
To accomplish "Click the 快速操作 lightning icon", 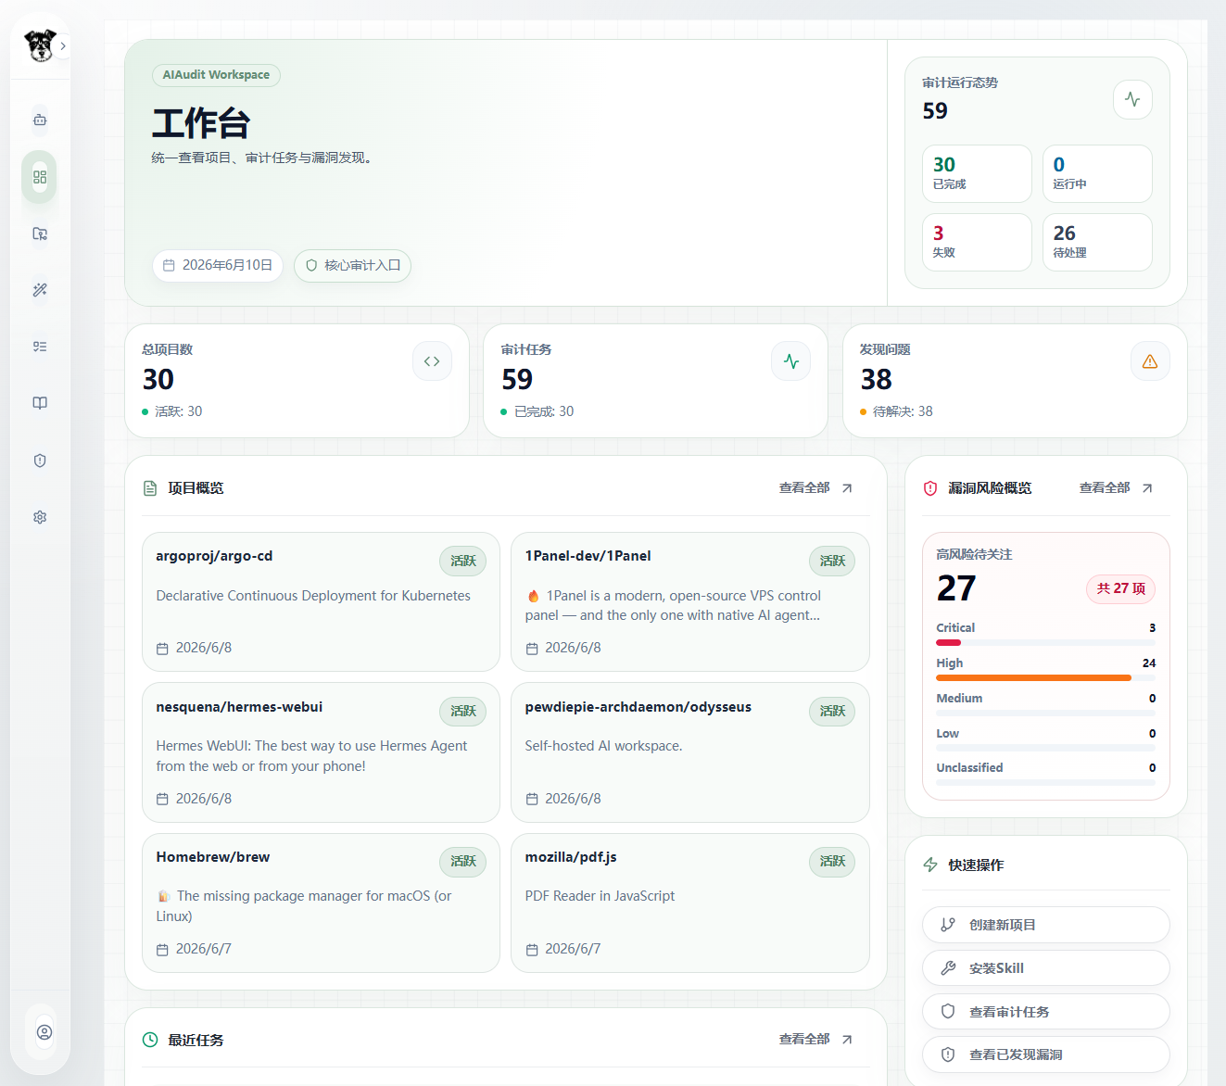I will pos(930,865).
